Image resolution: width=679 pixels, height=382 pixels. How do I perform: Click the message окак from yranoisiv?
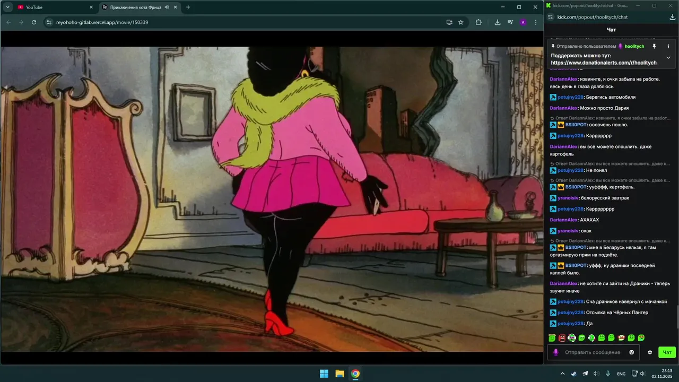[x=586, y=231]
